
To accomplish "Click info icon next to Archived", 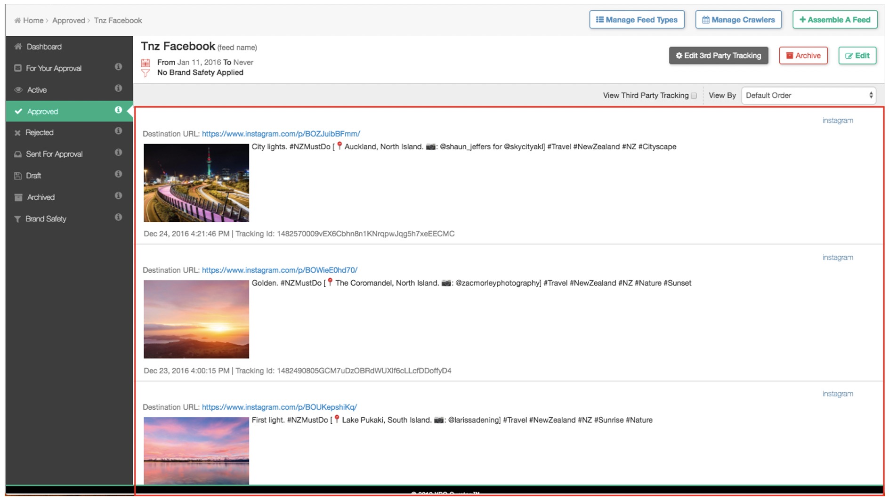I will pyautogui.click(x=118, y=195).
